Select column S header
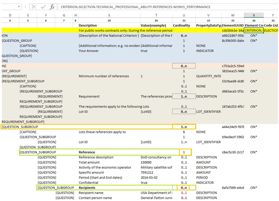 tap(109, 15)
